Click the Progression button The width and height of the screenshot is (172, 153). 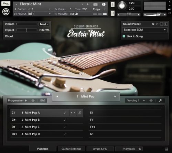[16, 101]
